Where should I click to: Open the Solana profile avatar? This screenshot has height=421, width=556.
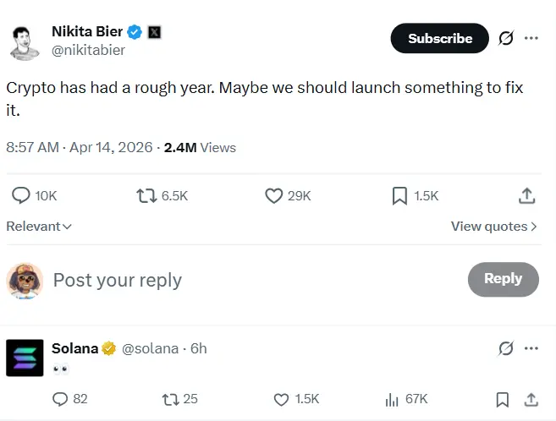click(x=25, y=357)
